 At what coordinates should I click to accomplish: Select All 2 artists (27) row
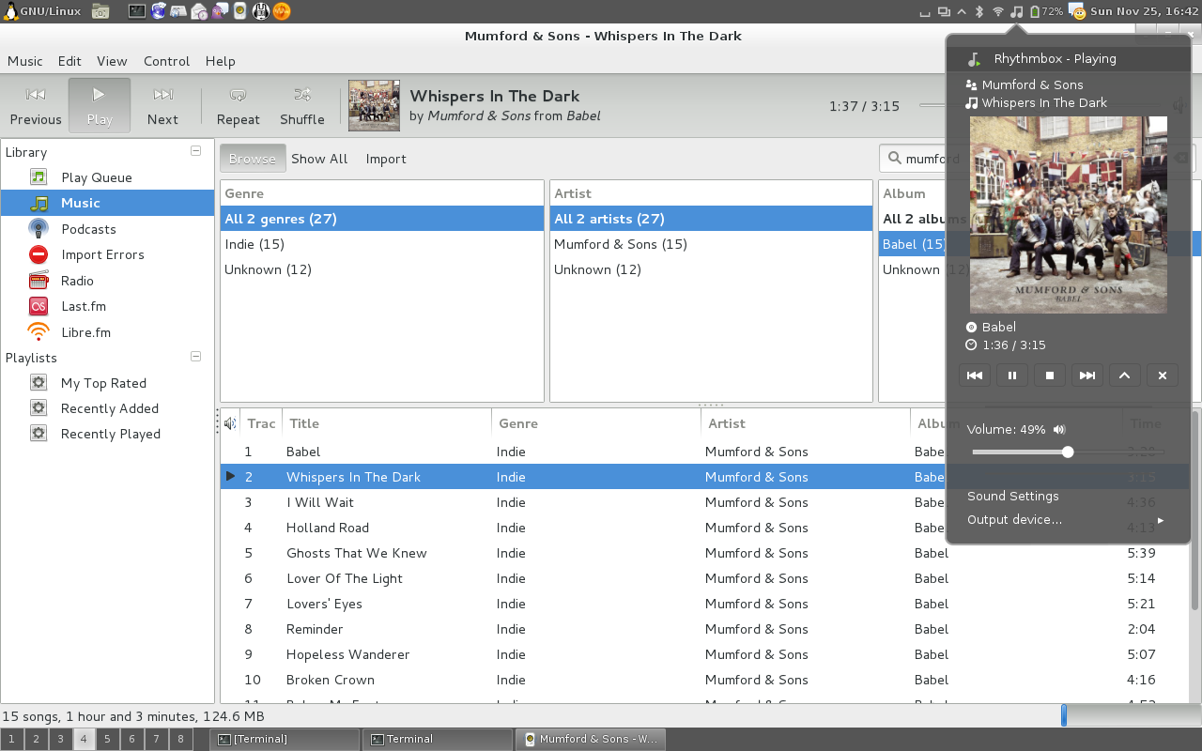(711, 219)
